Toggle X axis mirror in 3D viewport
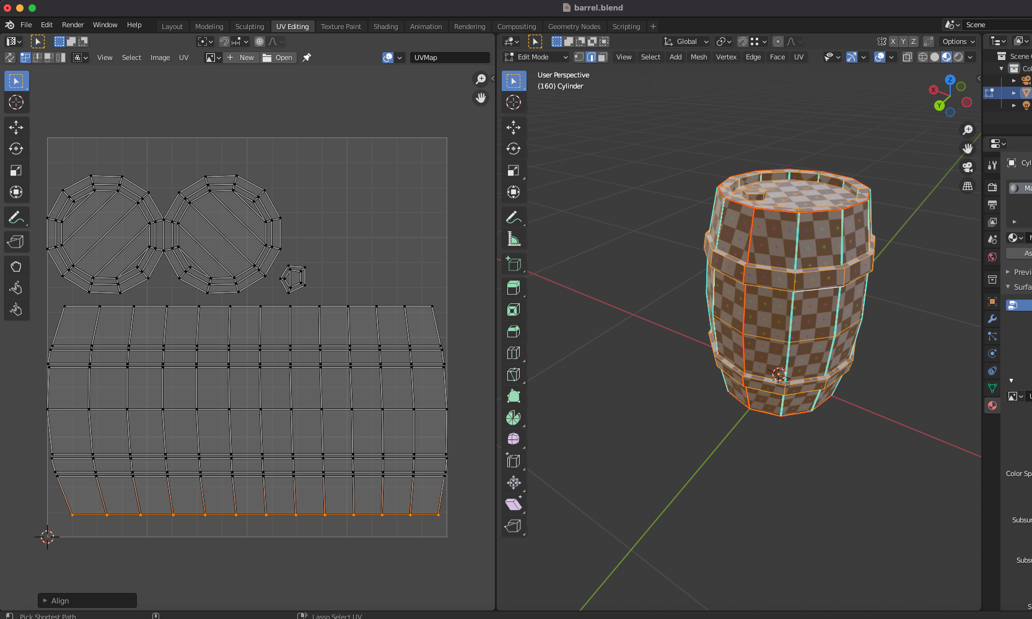The image size is (1032, 619). pyautogui.click(x=893, y=41)
